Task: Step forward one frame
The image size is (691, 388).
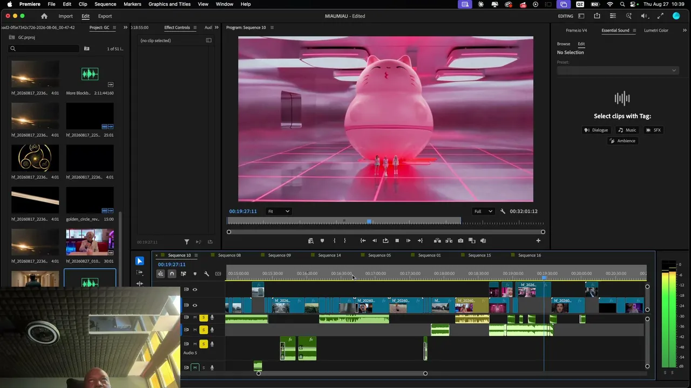Action: pos(408,241)
